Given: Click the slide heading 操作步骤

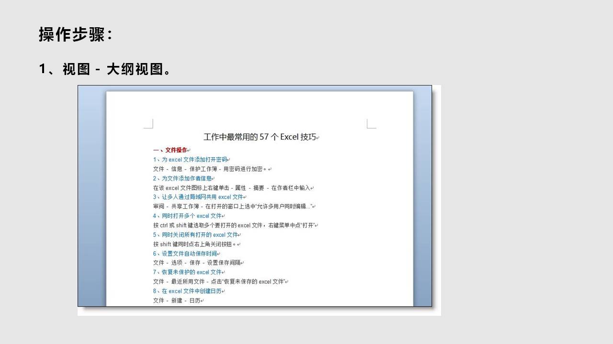Looking at the screenshot, I should 75,35.
